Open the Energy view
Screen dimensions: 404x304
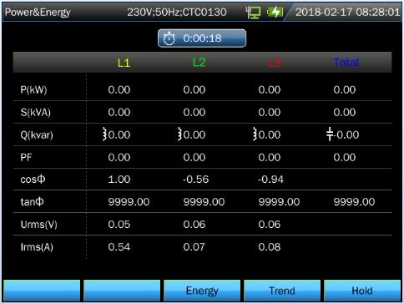pyautogui.click(x=202, y=291)
